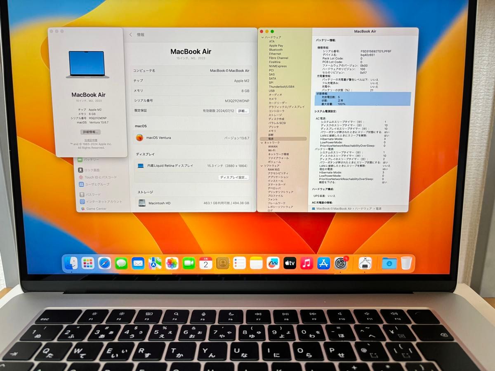This screenshot has width=495, height=371.
Task: Click the built-in Liquid Retina display icon
Action: 141,165
